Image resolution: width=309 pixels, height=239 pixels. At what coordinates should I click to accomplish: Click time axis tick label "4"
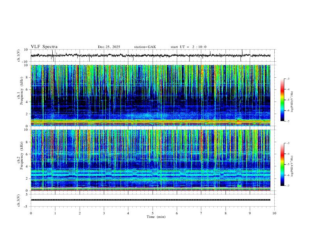pyautogui.click(x=128, y=213)
